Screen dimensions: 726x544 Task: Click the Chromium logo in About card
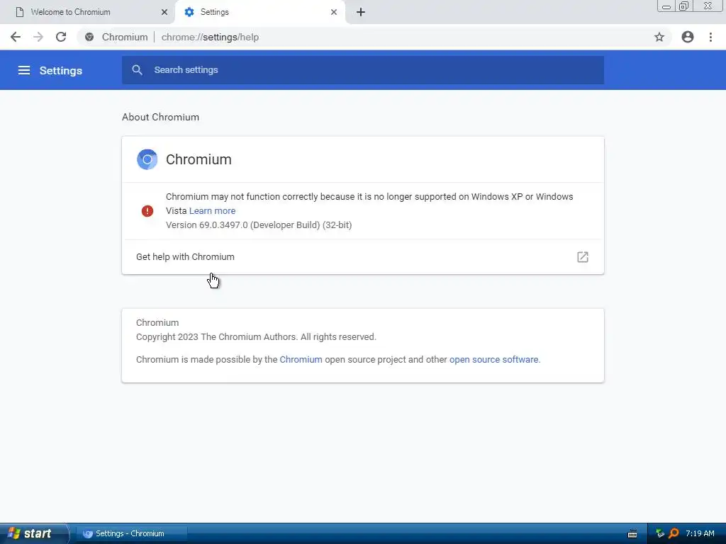(x=147, y=159)
